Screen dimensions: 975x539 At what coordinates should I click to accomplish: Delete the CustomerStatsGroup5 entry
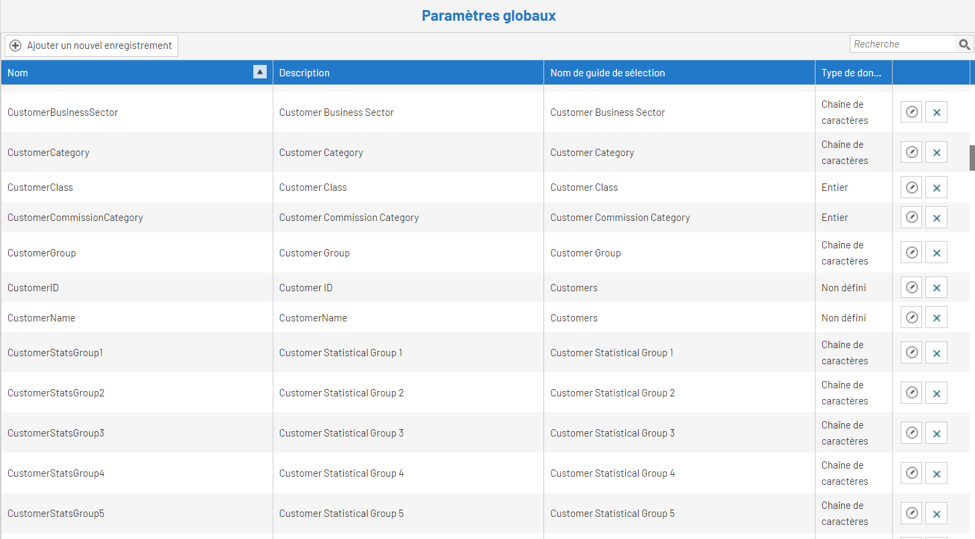(x=936, y=514)
